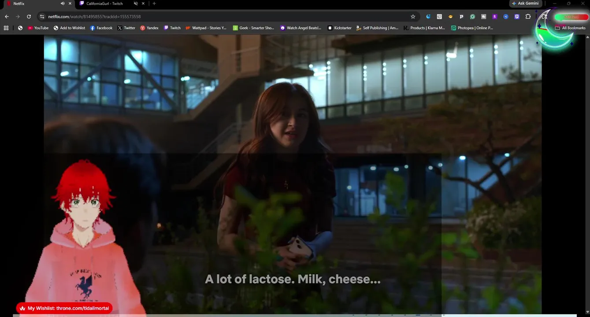The height and width of the screenshot is (317, 590).
Task: Open the Geek - Smarter Shopping bookmark
Action: click(254, 28)
